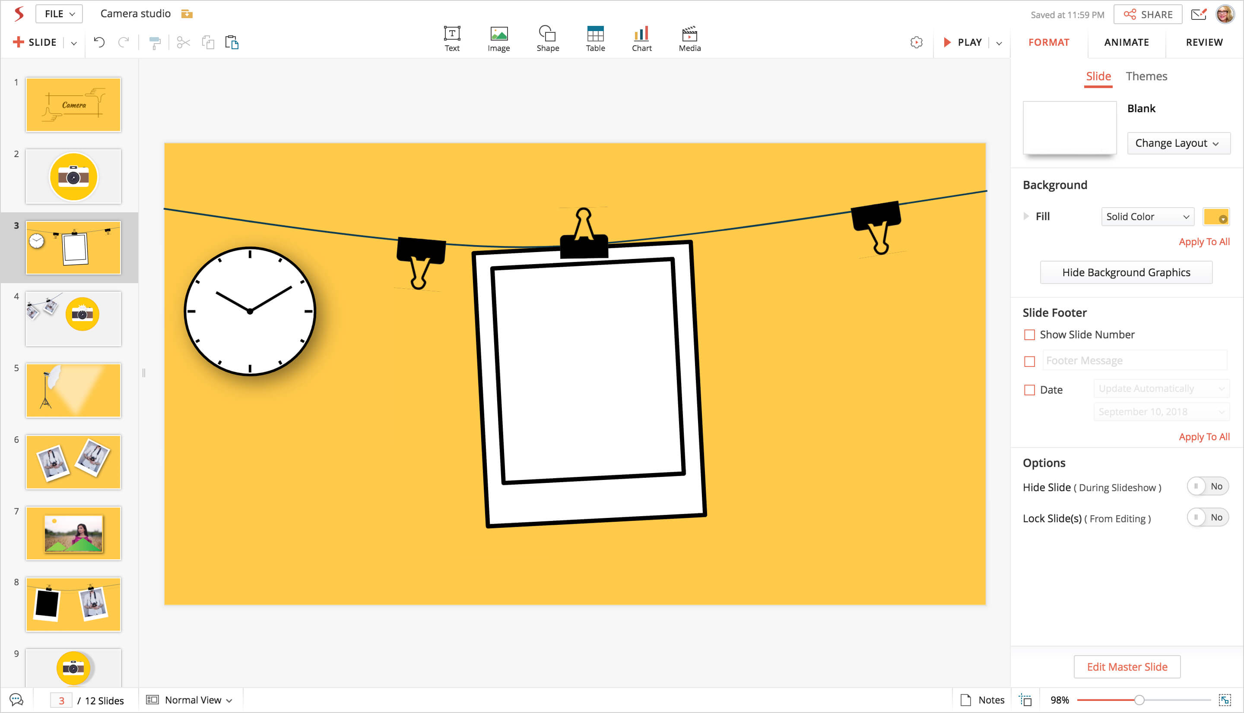Viewport: 1244px width, 713px height.
Task: Open the comments icon in status bar
Action: [16, 700]
